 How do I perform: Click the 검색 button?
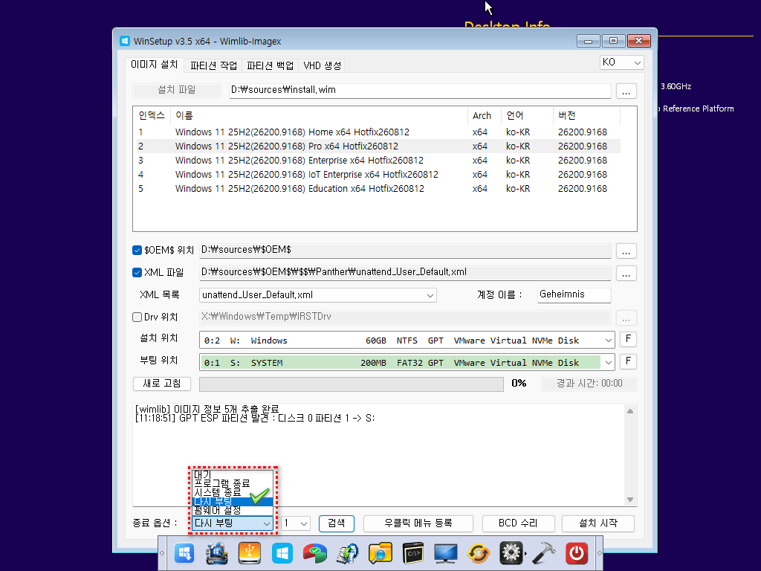pyautogui.click(x=337, y=523)
